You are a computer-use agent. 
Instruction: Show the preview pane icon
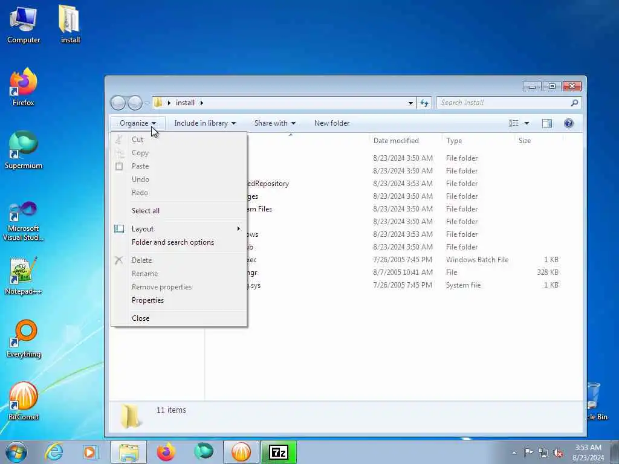(546, 123)
